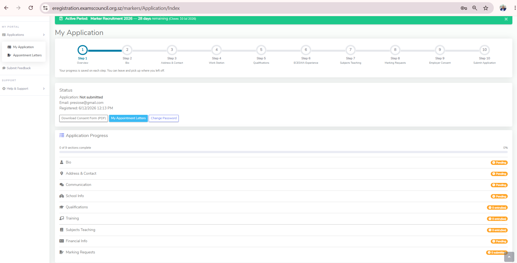The height and width of the screenshot is (263, 517).
Task: Open the browser three-dot menu
Action: [515, 8]
